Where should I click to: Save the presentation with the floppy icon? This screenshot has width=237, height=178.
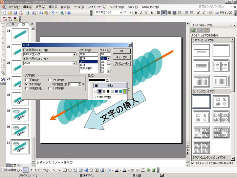[x=15, y=13]
